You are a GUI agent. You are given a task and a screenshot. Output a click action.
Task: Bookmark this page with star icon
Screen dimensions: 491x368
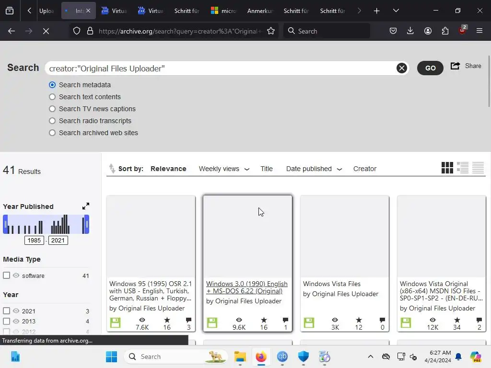click(x=271, y=31)
